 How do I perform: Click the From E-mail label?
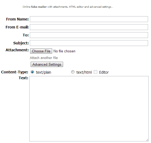[x=17, y=27]
